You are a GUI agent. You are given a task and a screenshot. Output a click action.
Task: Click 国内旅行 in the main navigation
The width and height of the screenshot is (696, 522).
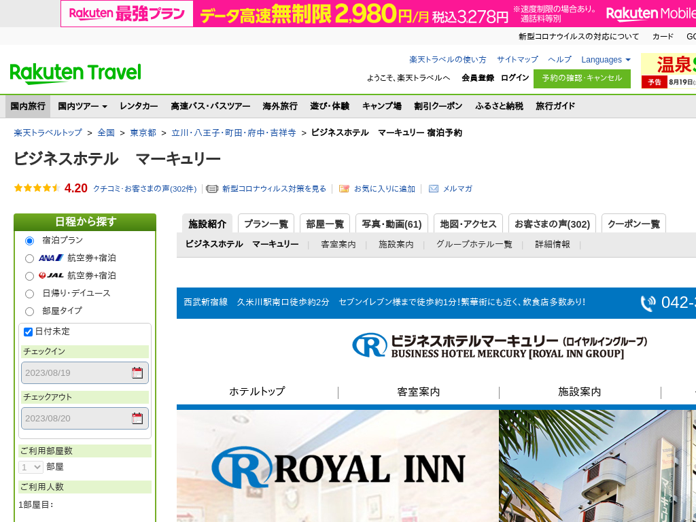pyautogui.click(x=28, y=106)
